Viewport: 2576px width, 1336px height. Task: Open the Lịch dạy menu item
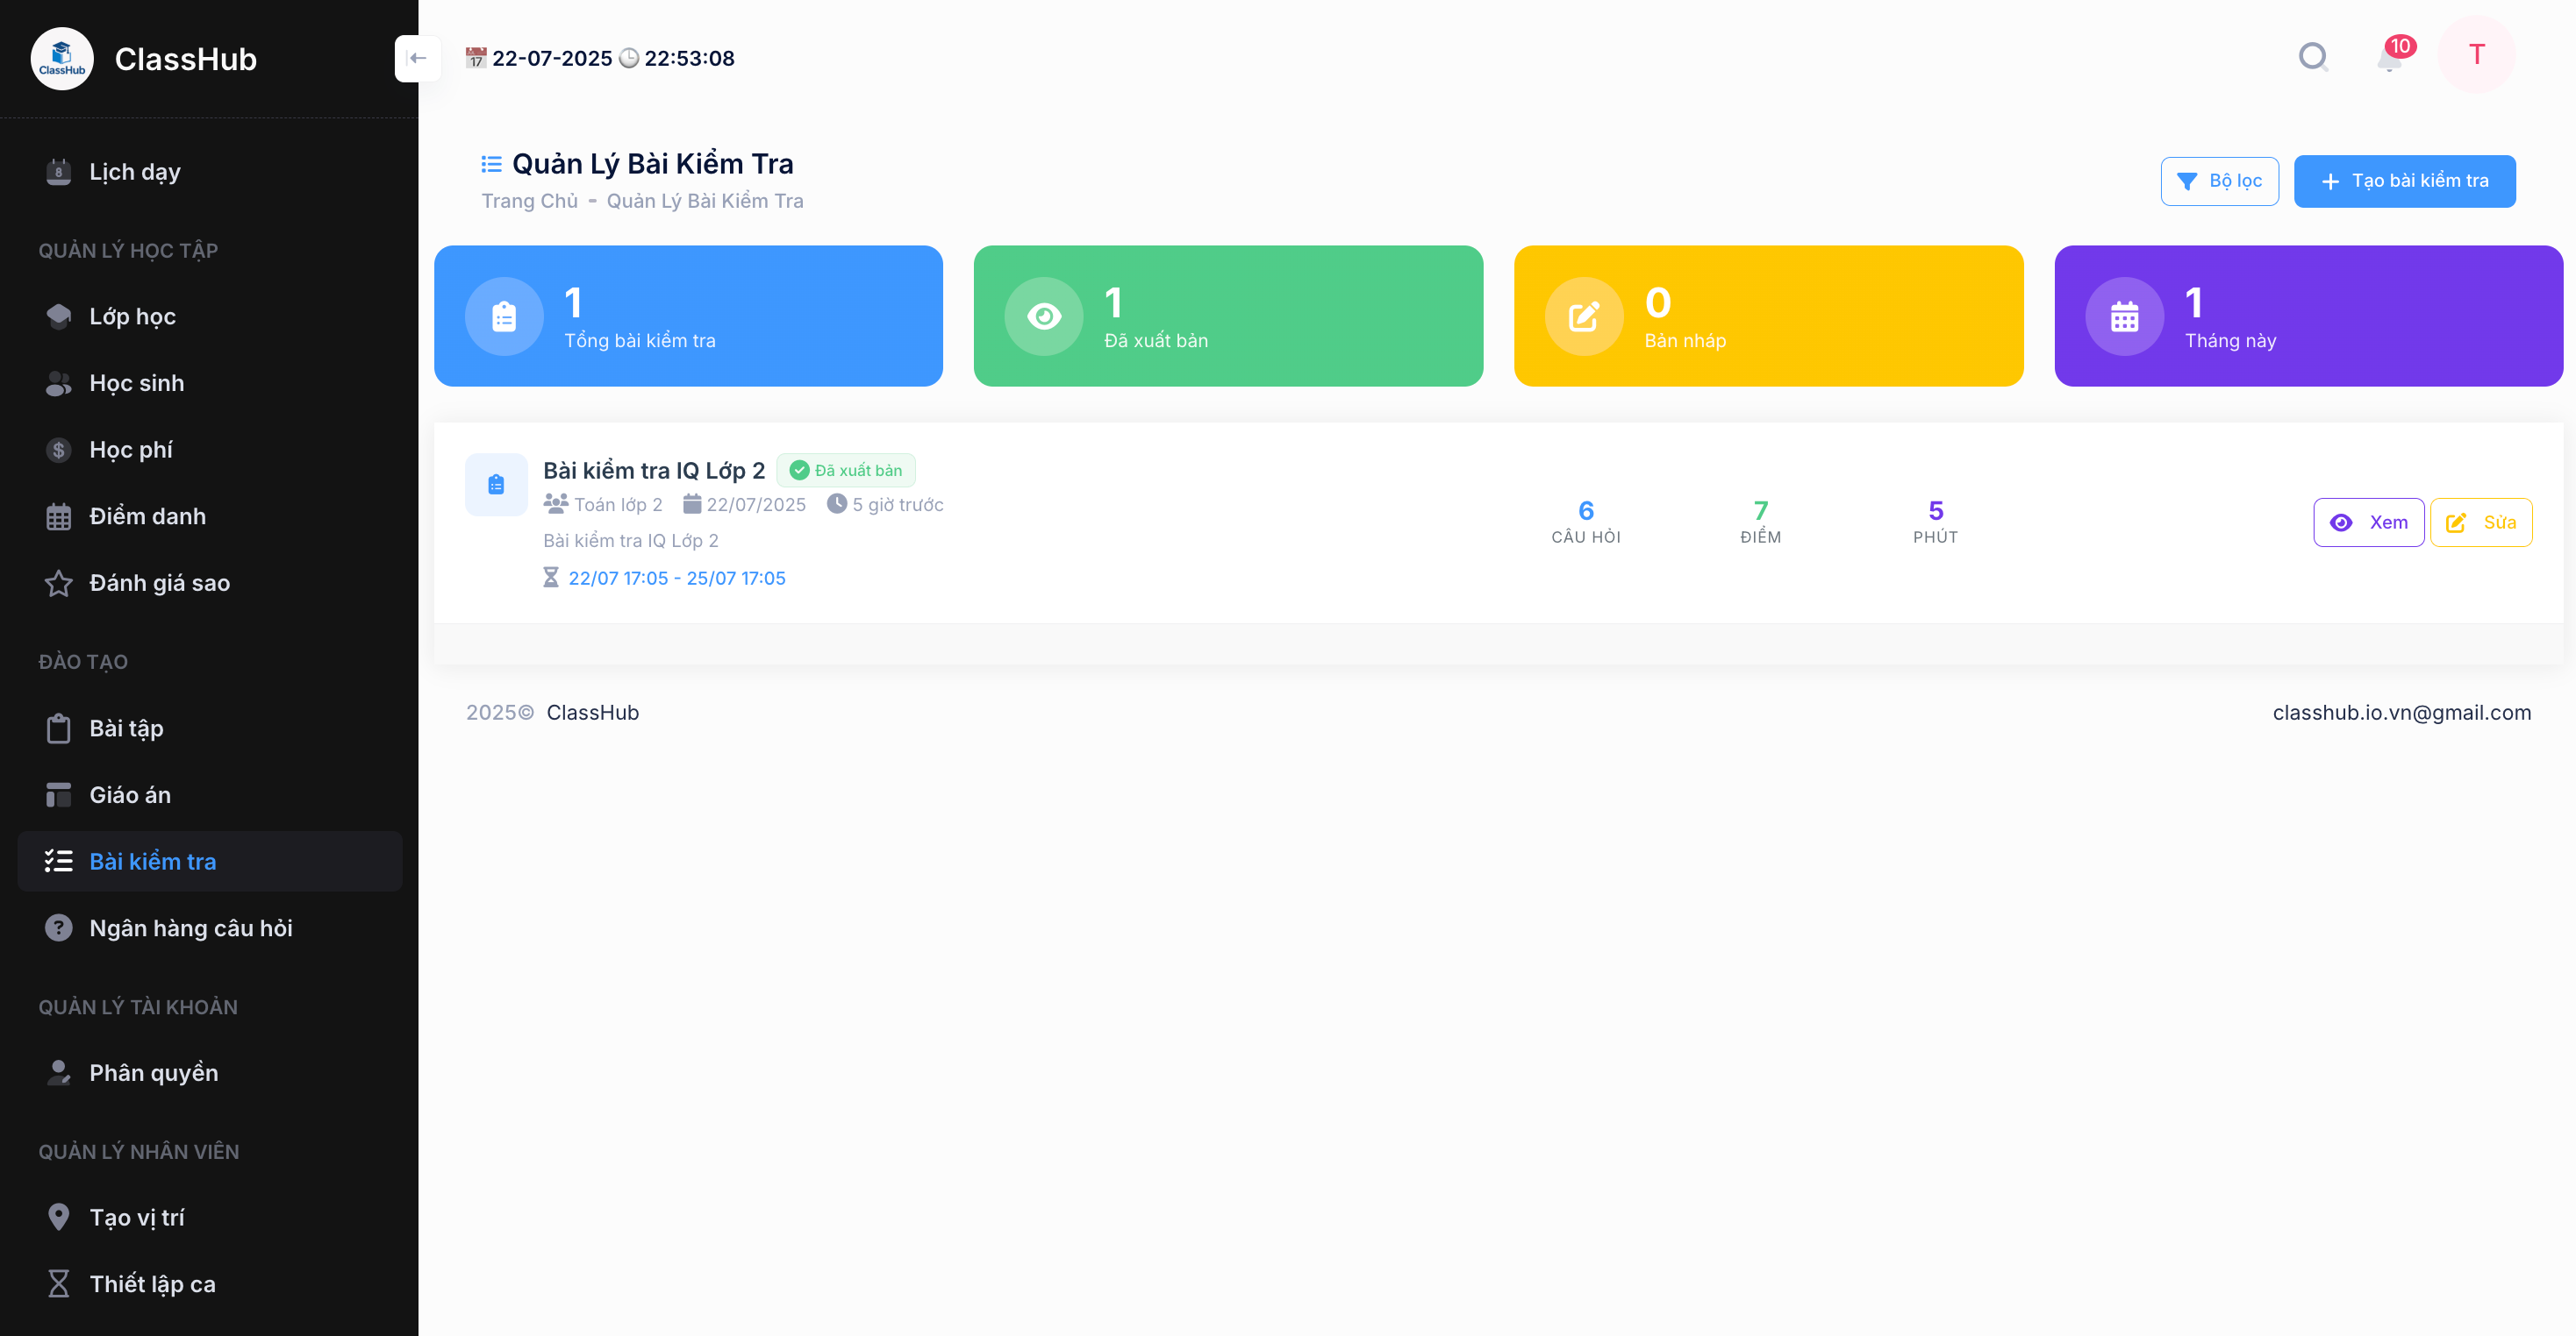(x=210, y=172)
